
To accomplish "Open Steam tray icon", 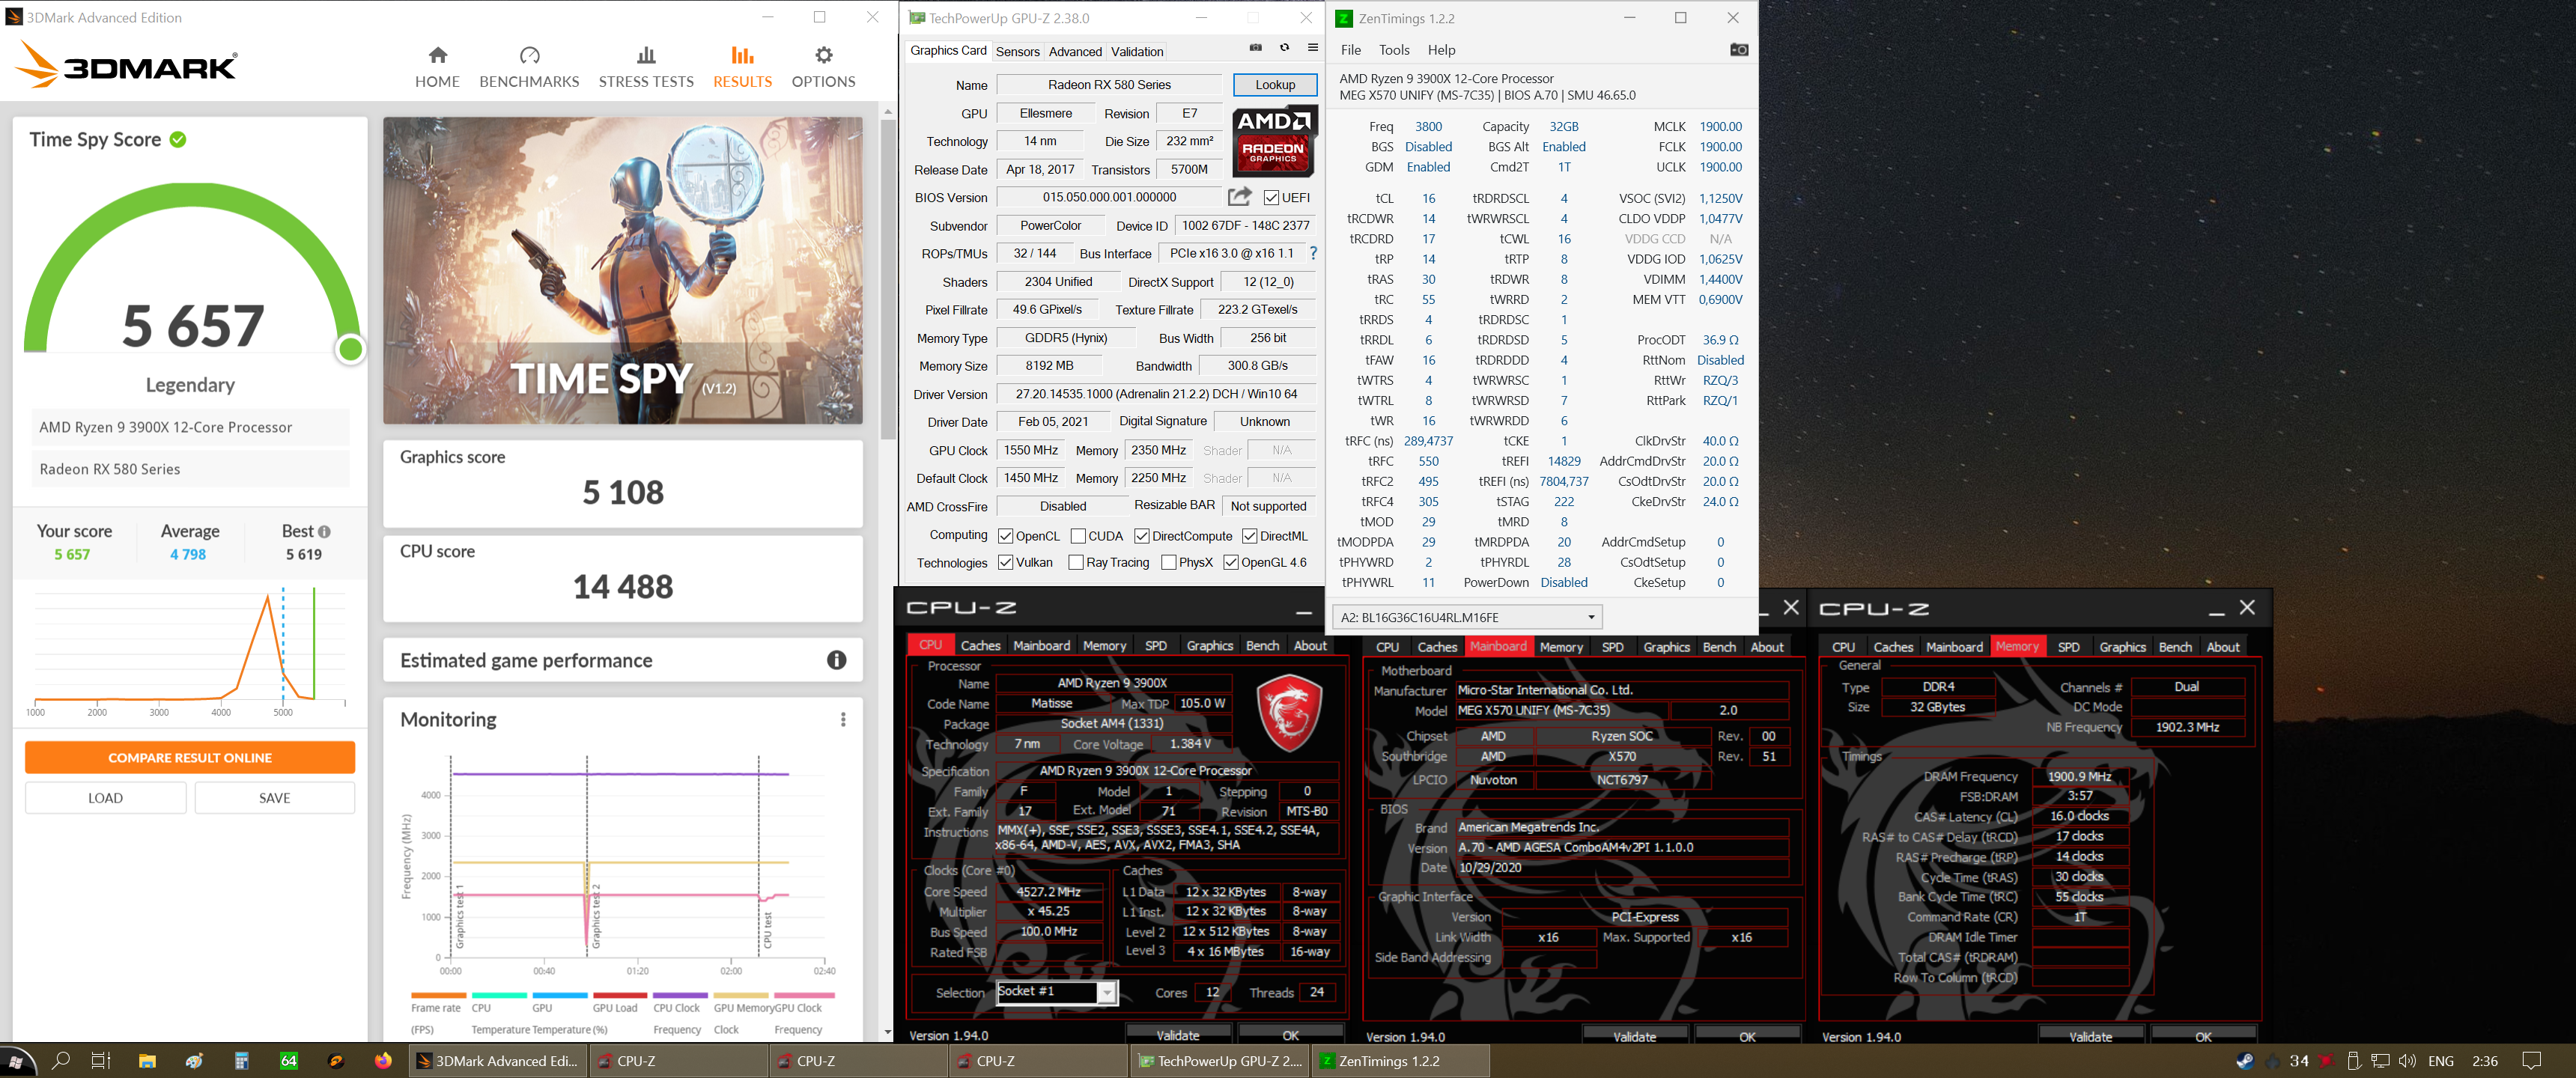I will click(2244, 1061).
